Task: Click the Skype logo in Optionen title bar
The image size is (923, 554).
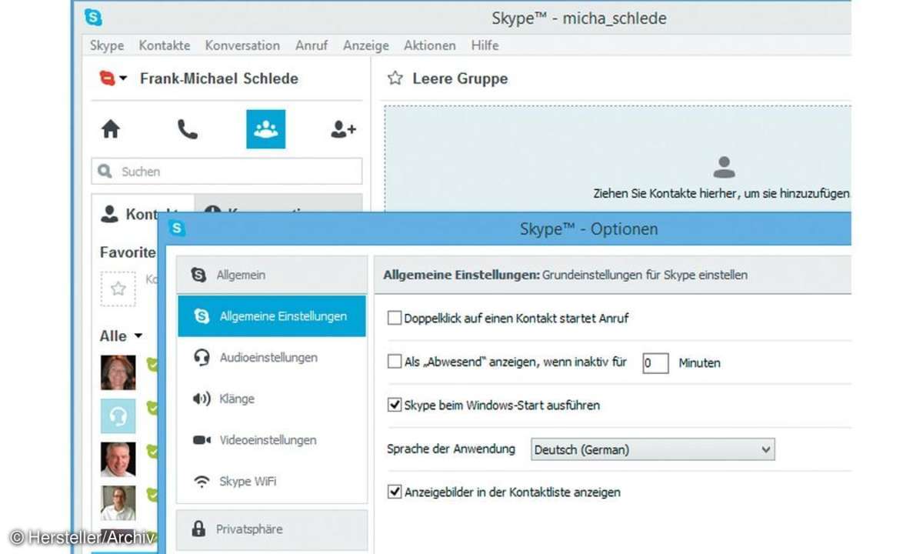Action: point(178,229)
